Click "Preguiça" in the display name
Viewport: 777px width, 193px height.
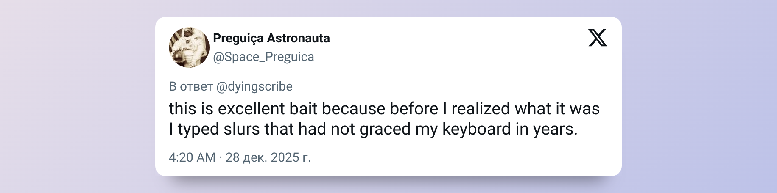[x=238, y=39]
